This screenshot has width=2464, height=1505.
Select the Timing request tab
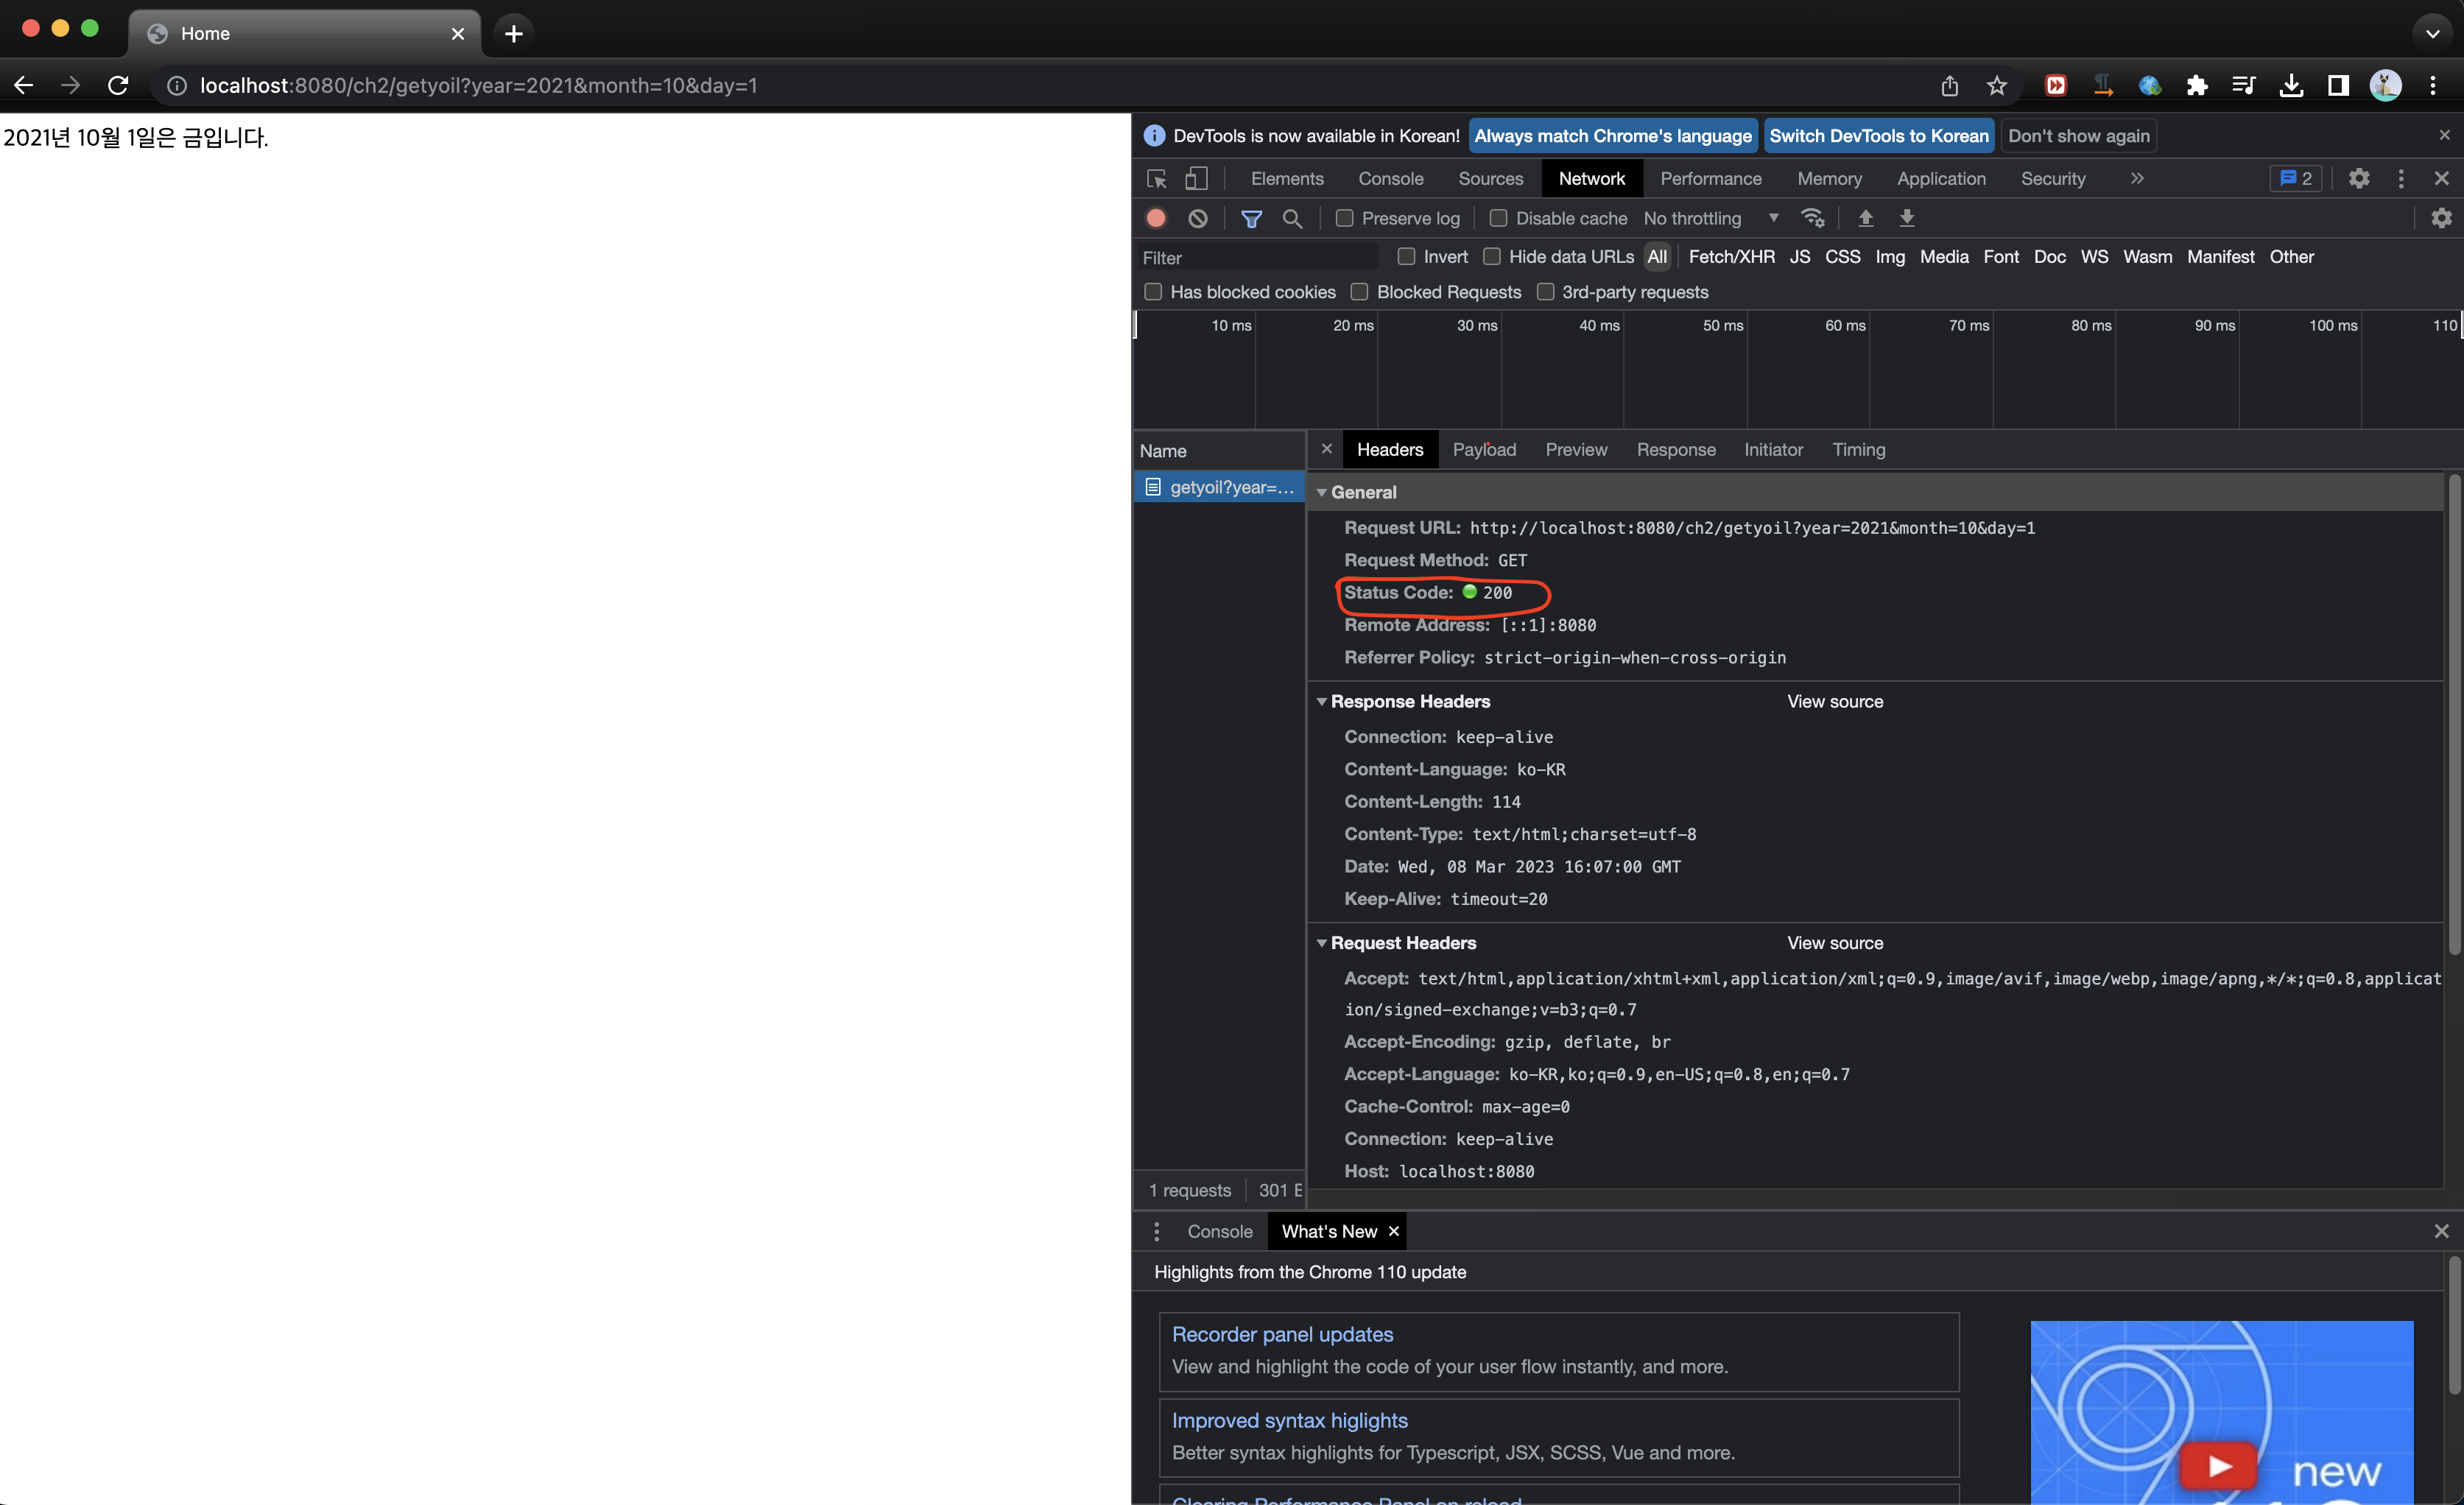click(x=1858, y=450)
